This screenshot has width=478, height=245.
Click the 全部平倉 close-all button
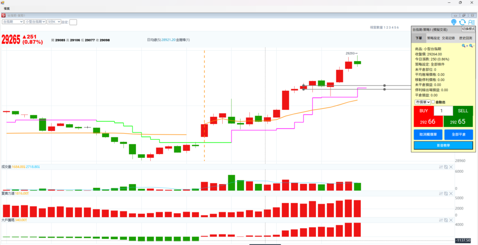(458, 134)
